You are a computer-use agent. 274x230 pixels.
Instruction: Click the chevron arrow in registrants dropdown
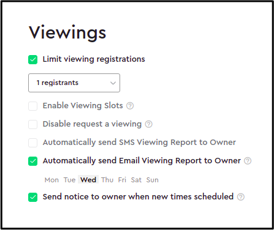point(113,83)
